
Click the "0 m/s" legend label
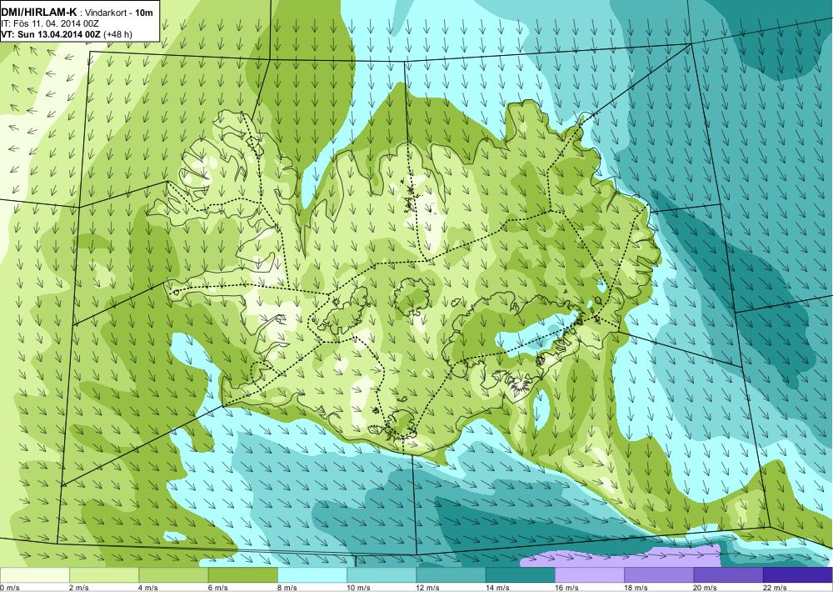(10, 587)
